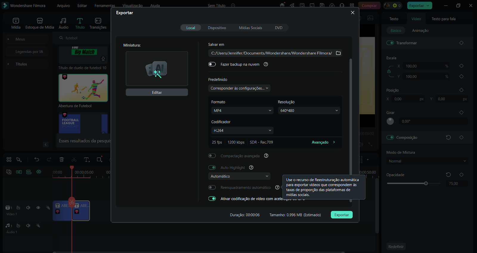Image resolution: width=477 pixels, height=253 pixels.
Task: Click the Girar keyframe diamond
Action: (461, 113)
